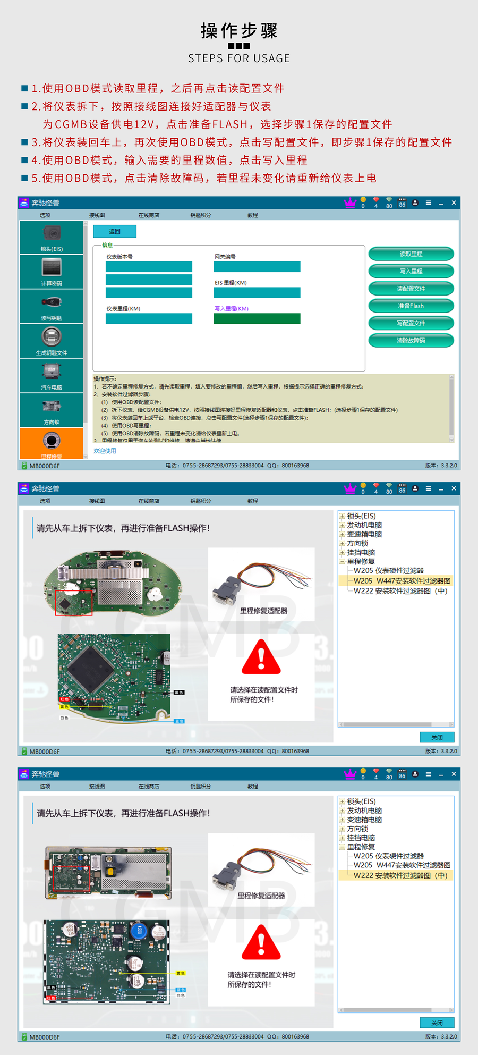Open 接线图 menu in the top window
The height and width of the screenshot is (1055, 478).
point(97,215)
